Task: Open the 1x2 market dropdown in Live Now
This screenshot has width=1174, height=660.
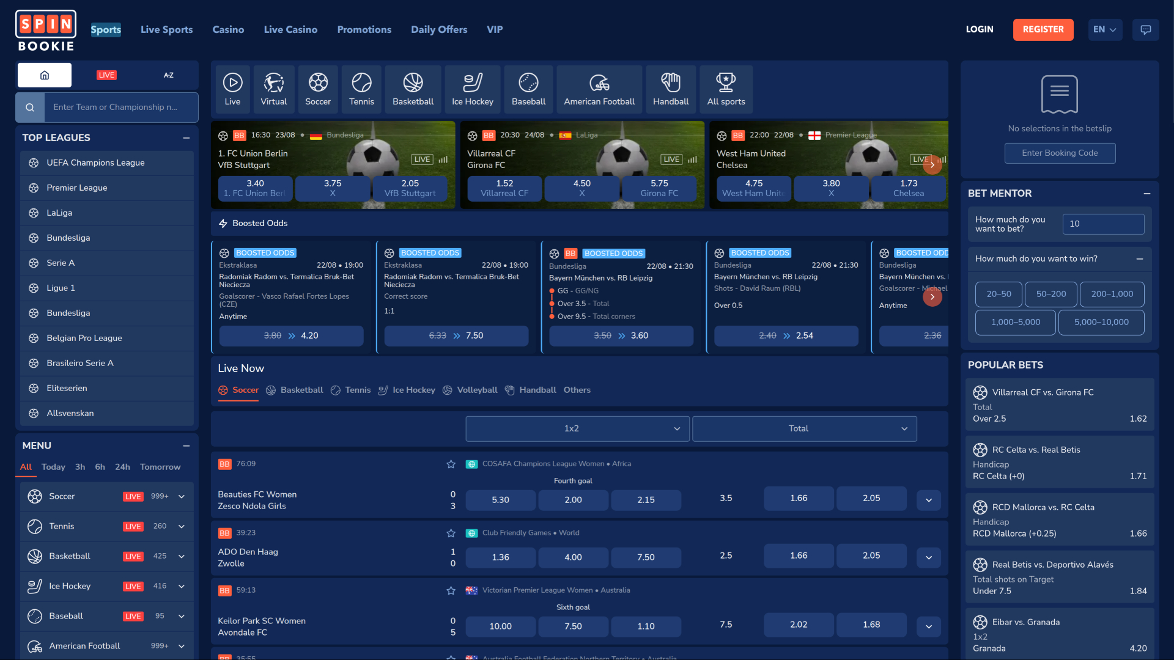Action: [x=577, y=428]
